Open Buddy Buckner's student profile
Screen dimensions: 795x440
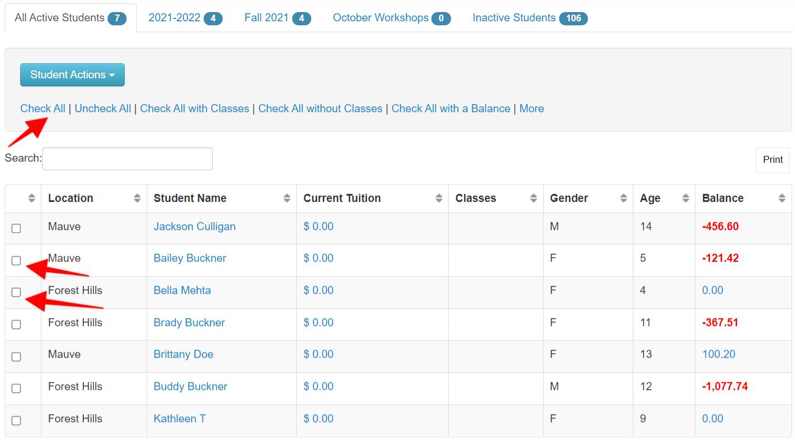pyautogui.click(x=190, y=387)
